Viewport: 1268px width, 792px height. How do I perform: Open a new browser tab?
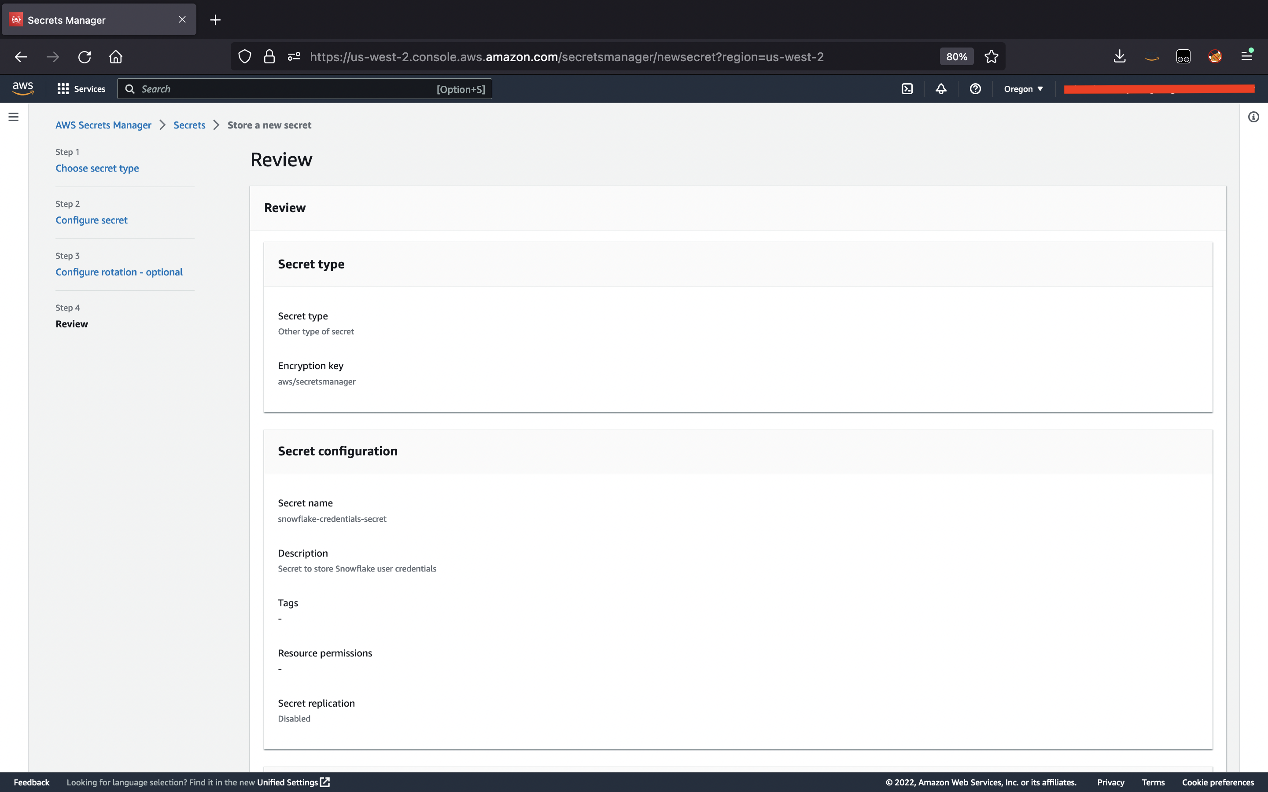coord(215,20)
